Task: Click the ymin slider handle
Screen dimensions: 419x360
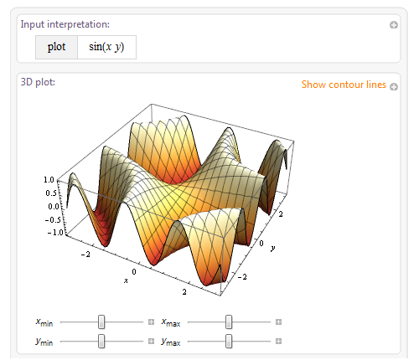Action: pos(101,341)
